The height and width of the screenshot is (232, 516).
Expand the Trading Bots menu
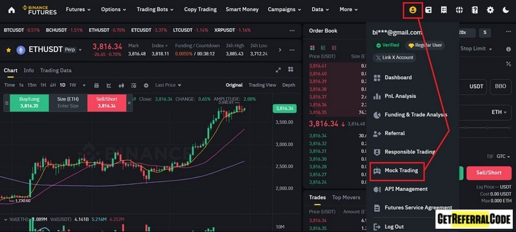pos(155,10)
